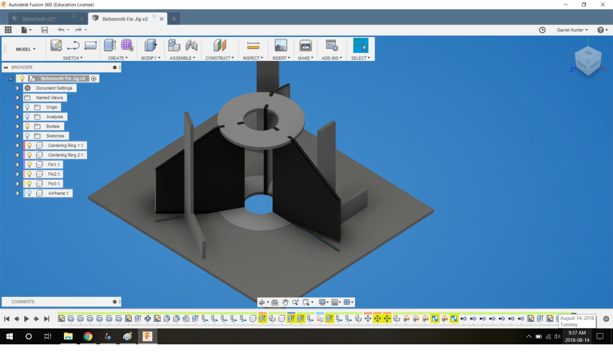Hide the Fin1:1 component
Image resolution: width=613 pixels, height=352 pixels.
coord(29,165)
